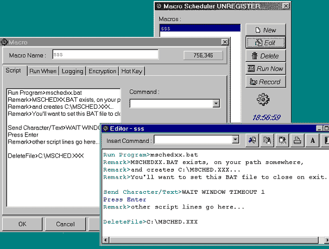Click the Macro Name text field

[x=105, y=55]
